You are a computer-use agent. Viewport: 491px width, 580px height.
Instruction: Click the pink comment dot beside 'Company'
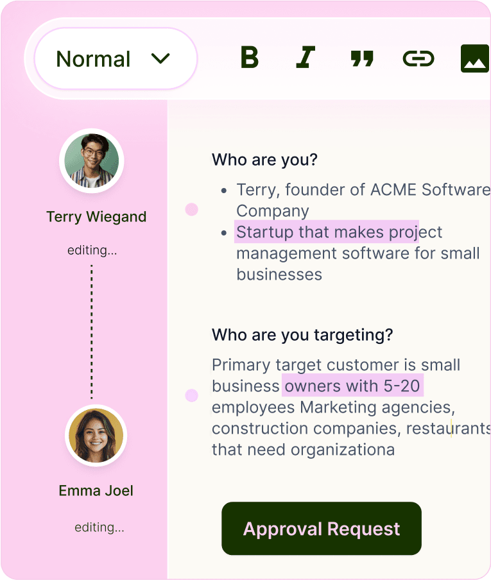[192, 209]
